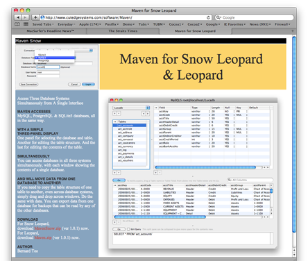Viewport: 308px width, 261px height.
Task: Click the Go button beside Edit Query
Action: [119, 229]
